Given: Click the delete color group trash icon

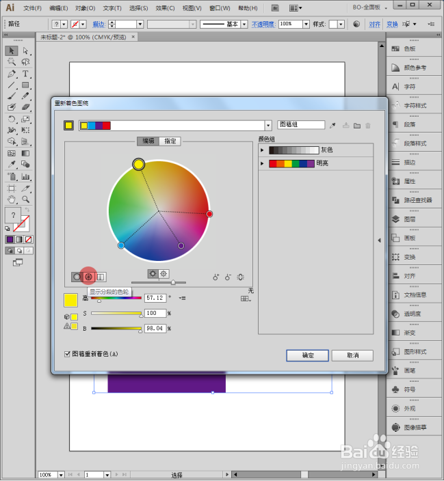Looking at the screenshot, I should pos(368,126).
